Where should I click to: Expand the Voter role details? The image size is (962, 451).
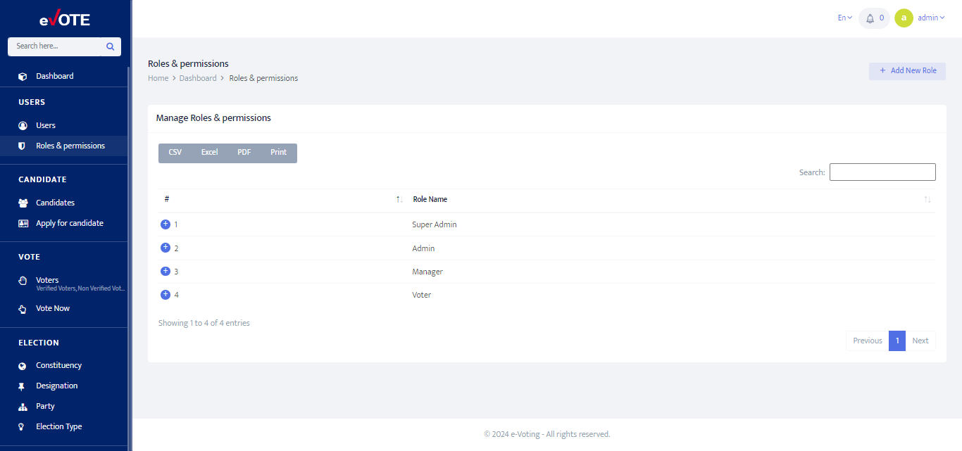(165, 294)
